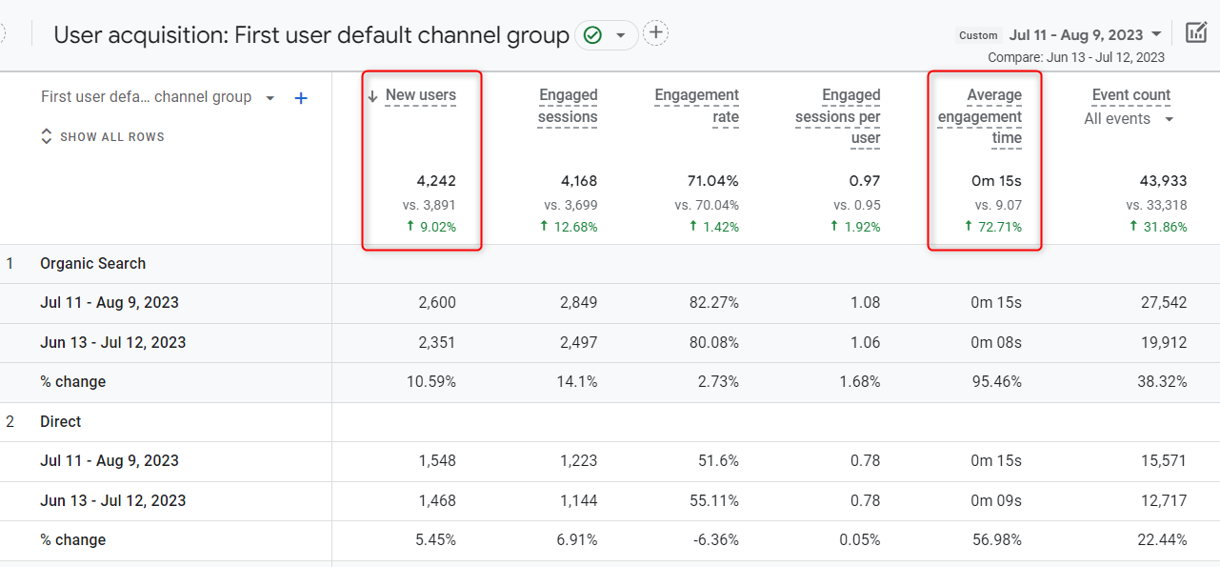Open the date range picker Jul 11 - Aug 9, 2023
Viewport: 1220px width, 567px height.
click(1086, 35)
